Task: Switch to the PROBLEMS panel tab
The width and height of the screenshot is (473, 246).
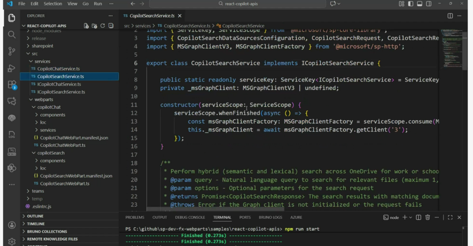Action: click(x=135, y=217)
